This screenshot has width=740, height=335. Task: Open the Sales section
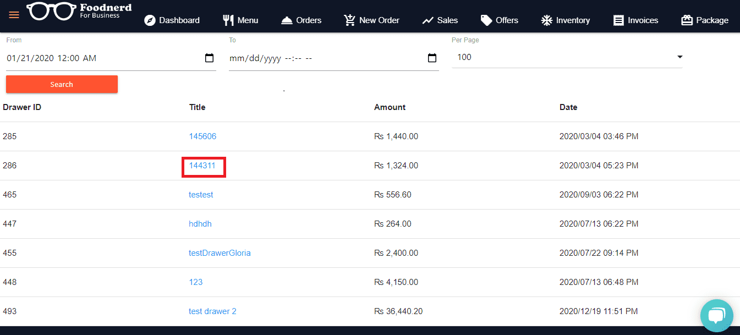coord(440,20)
